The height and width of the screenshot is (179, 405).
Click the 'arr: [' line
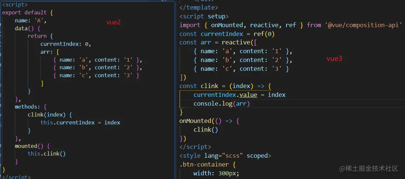click(x=50, y=52)
